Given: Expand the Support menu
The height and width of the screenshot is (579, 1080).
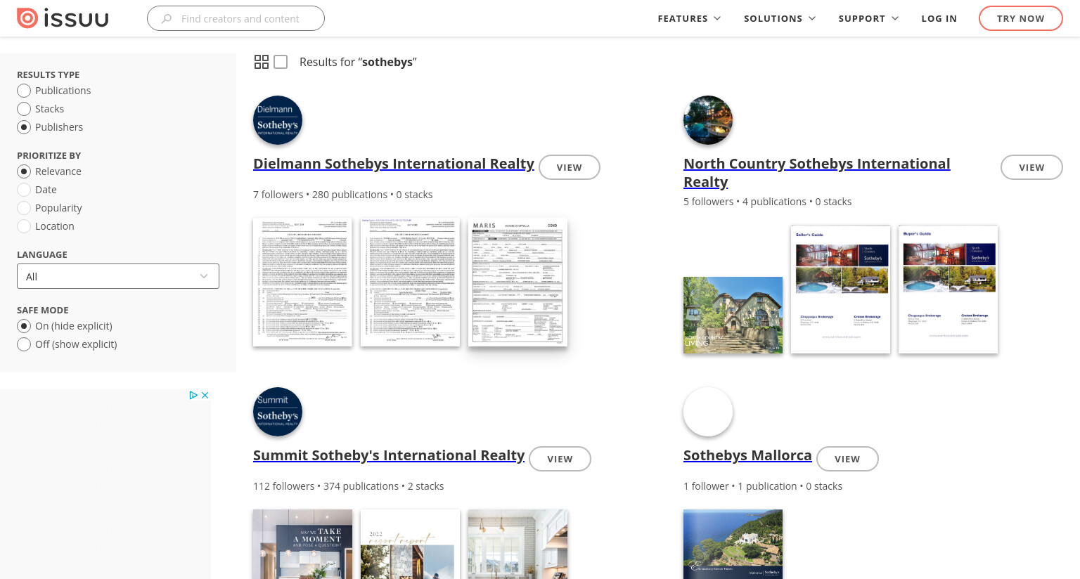Looking at the screenshot, I should pyautogui.click(x=868, y=18).
